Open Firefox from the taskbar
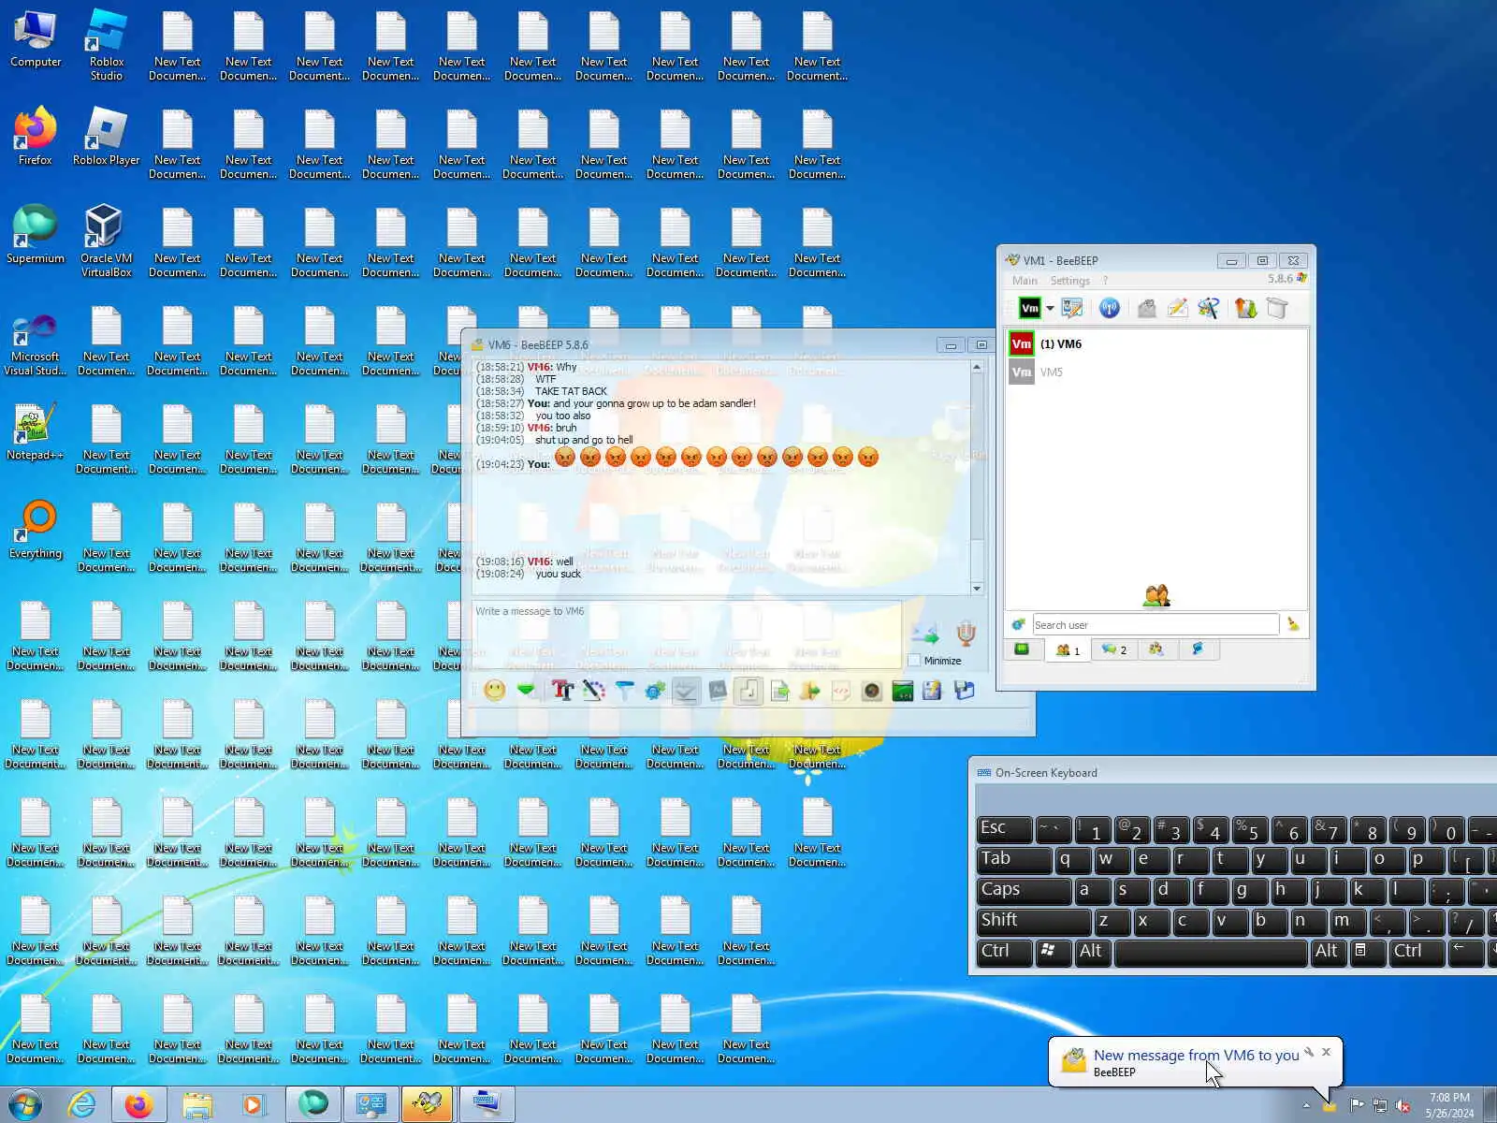The height and width of the screenshot is (1123, 1497). coord(139,1105)
